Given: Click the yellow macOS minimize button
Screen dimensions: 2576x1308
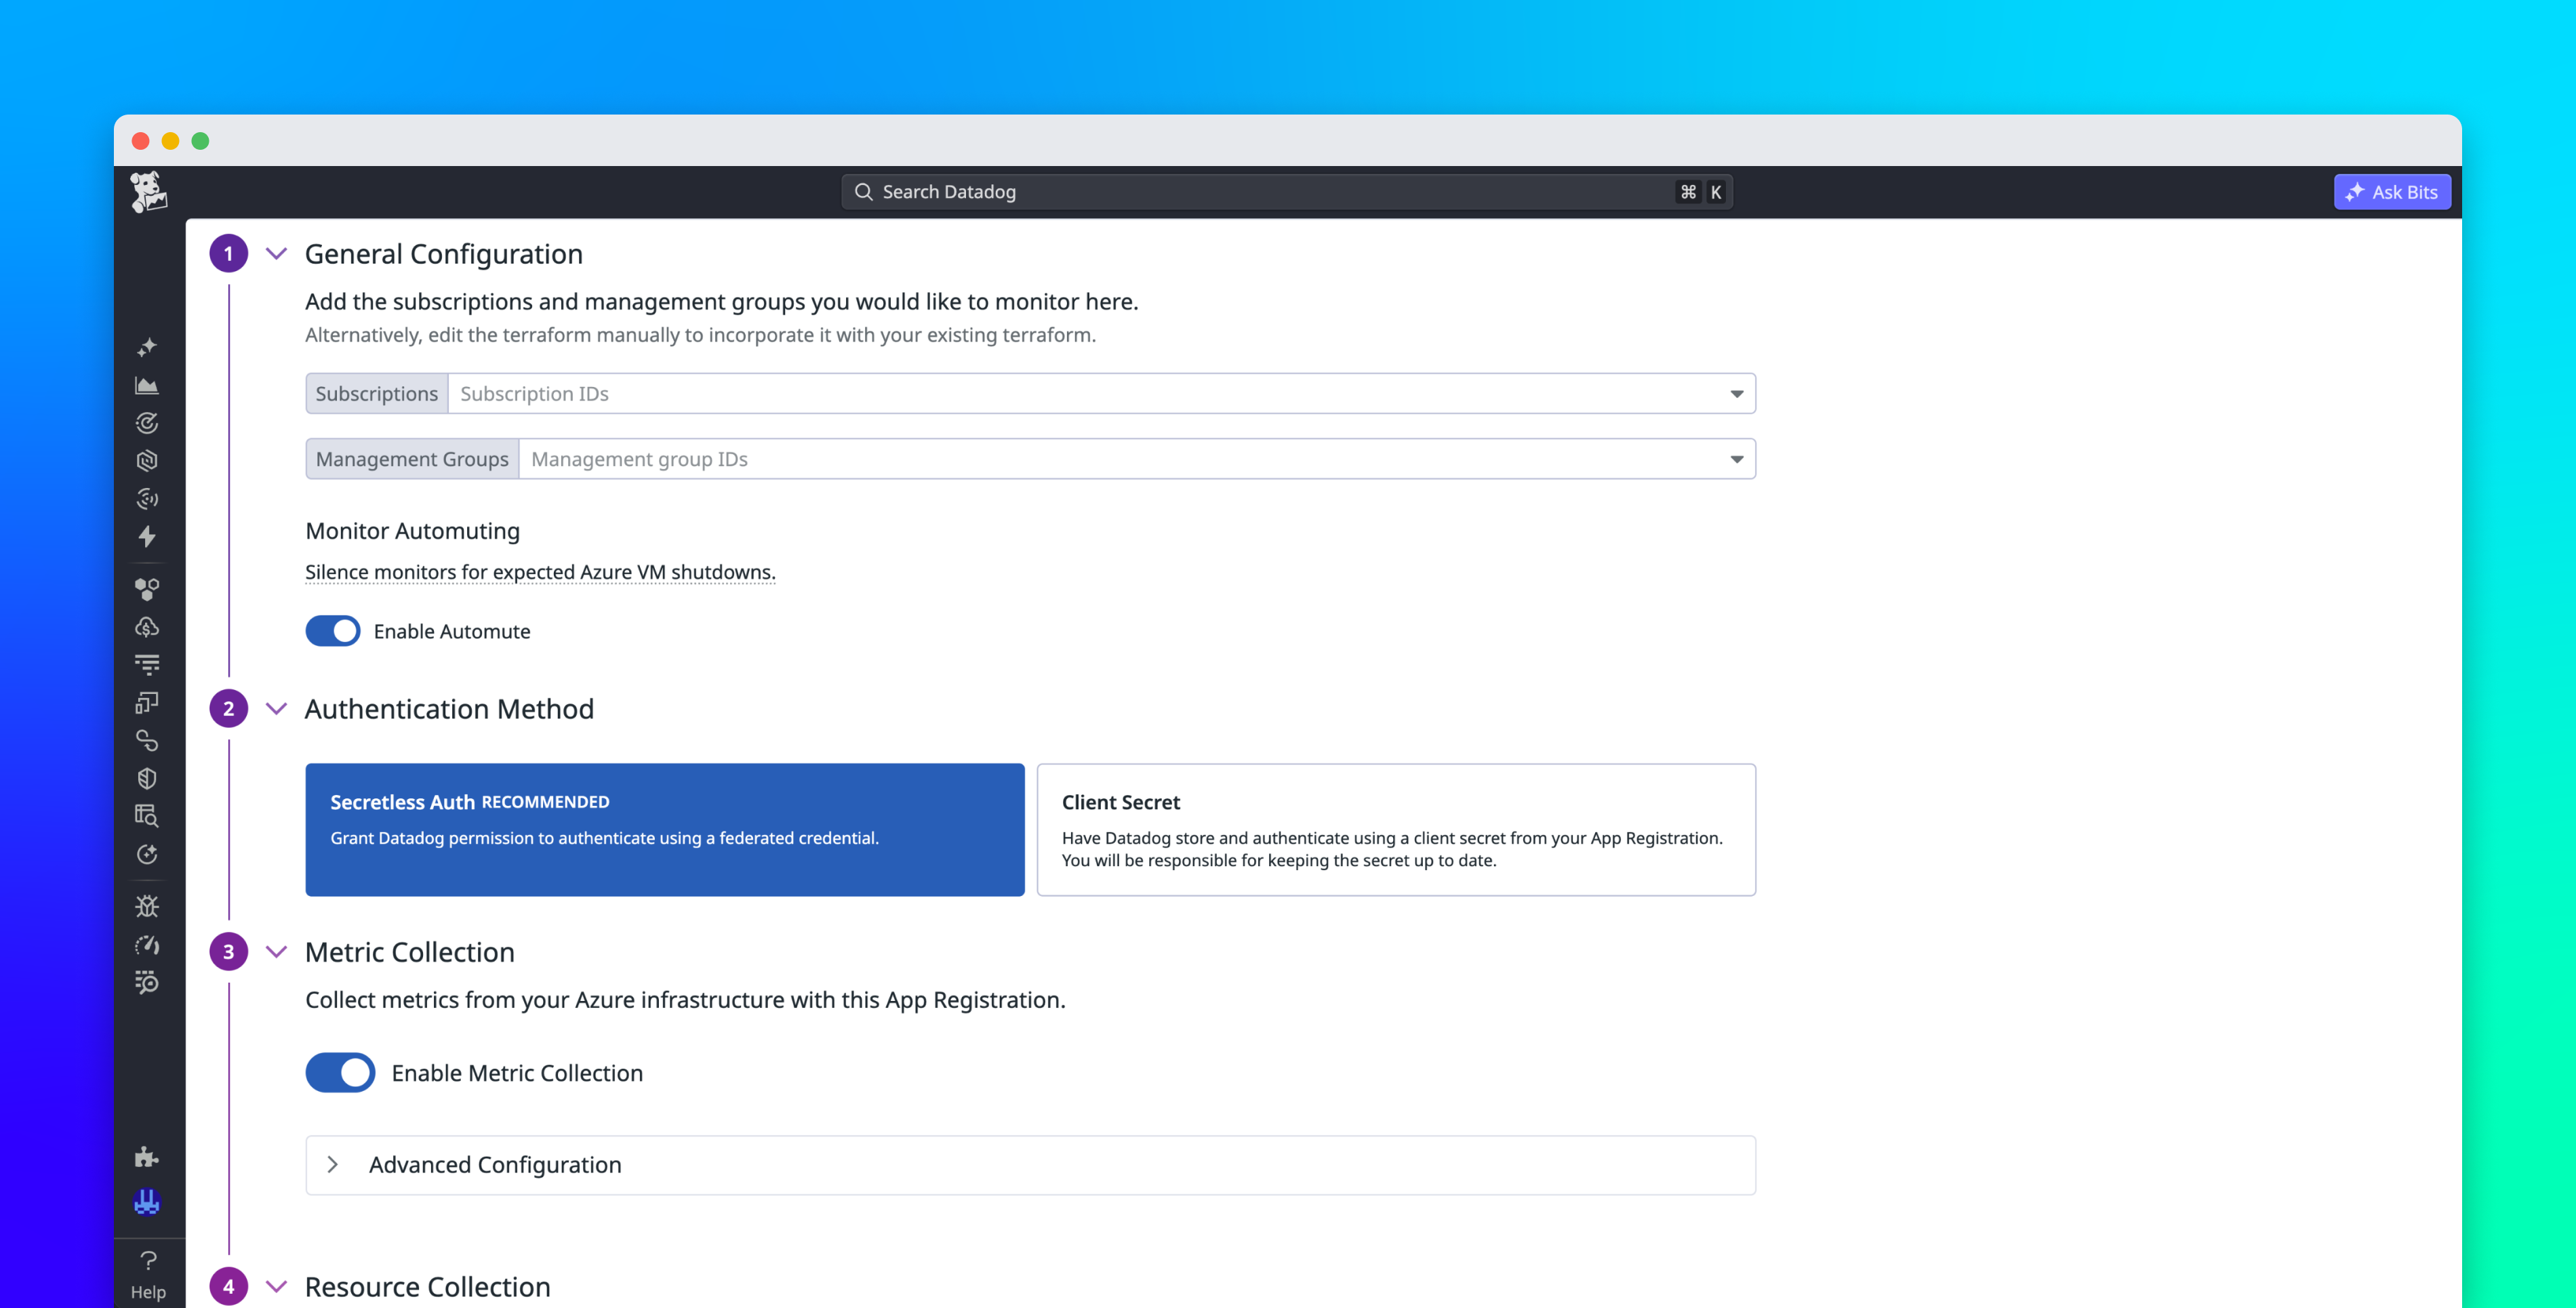Looking at the screenshot, I should pyautogui.click(x=170, y=141).
